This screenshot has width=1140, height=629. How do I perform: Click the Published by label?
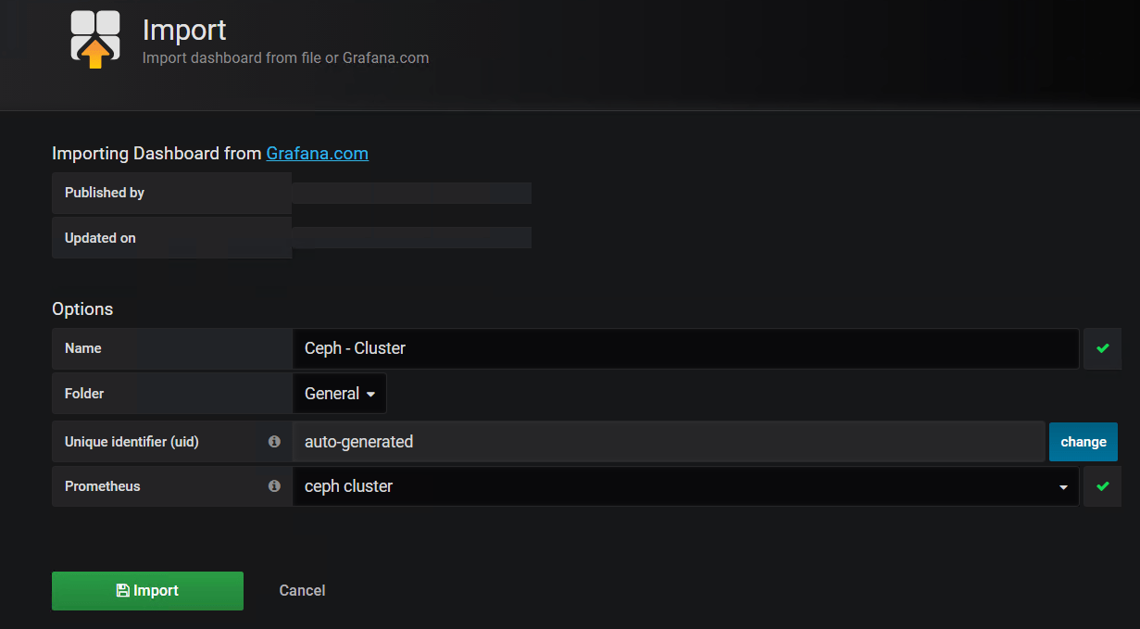(105, 193)
